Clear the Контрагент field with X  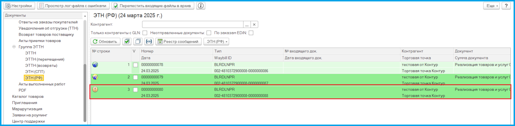[254, 24]
